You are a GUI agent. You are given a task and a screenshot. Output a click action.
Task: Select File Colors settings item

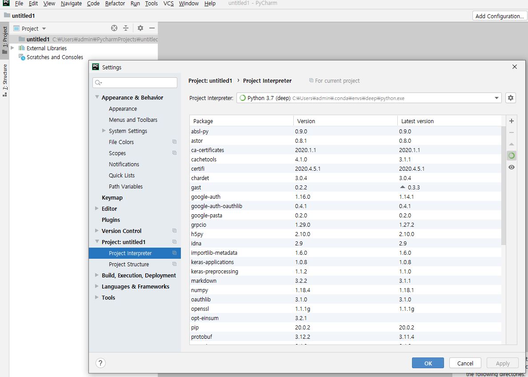[121, 142]
